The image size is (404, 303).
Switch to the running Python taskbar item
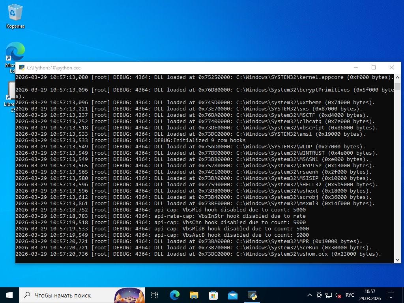point(252,295)
